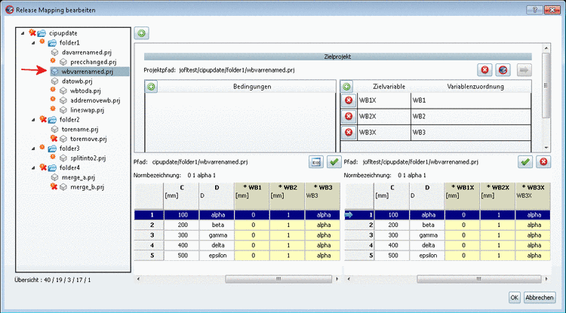566x313 pixels.
Task: Add a new condition in Bedingungen
Action: click(151, 87)
